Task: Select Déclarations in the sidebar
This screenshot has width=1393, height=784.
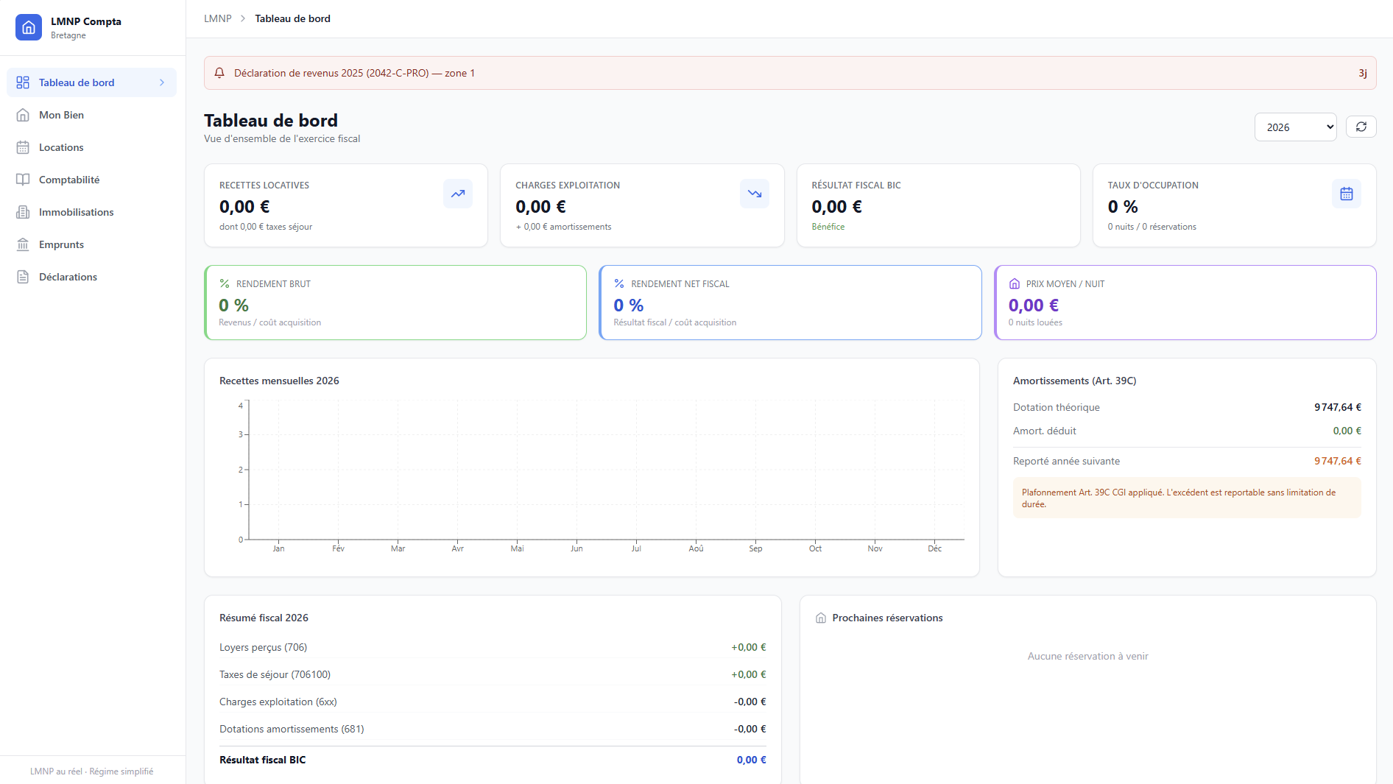Action: pos(91,277)
